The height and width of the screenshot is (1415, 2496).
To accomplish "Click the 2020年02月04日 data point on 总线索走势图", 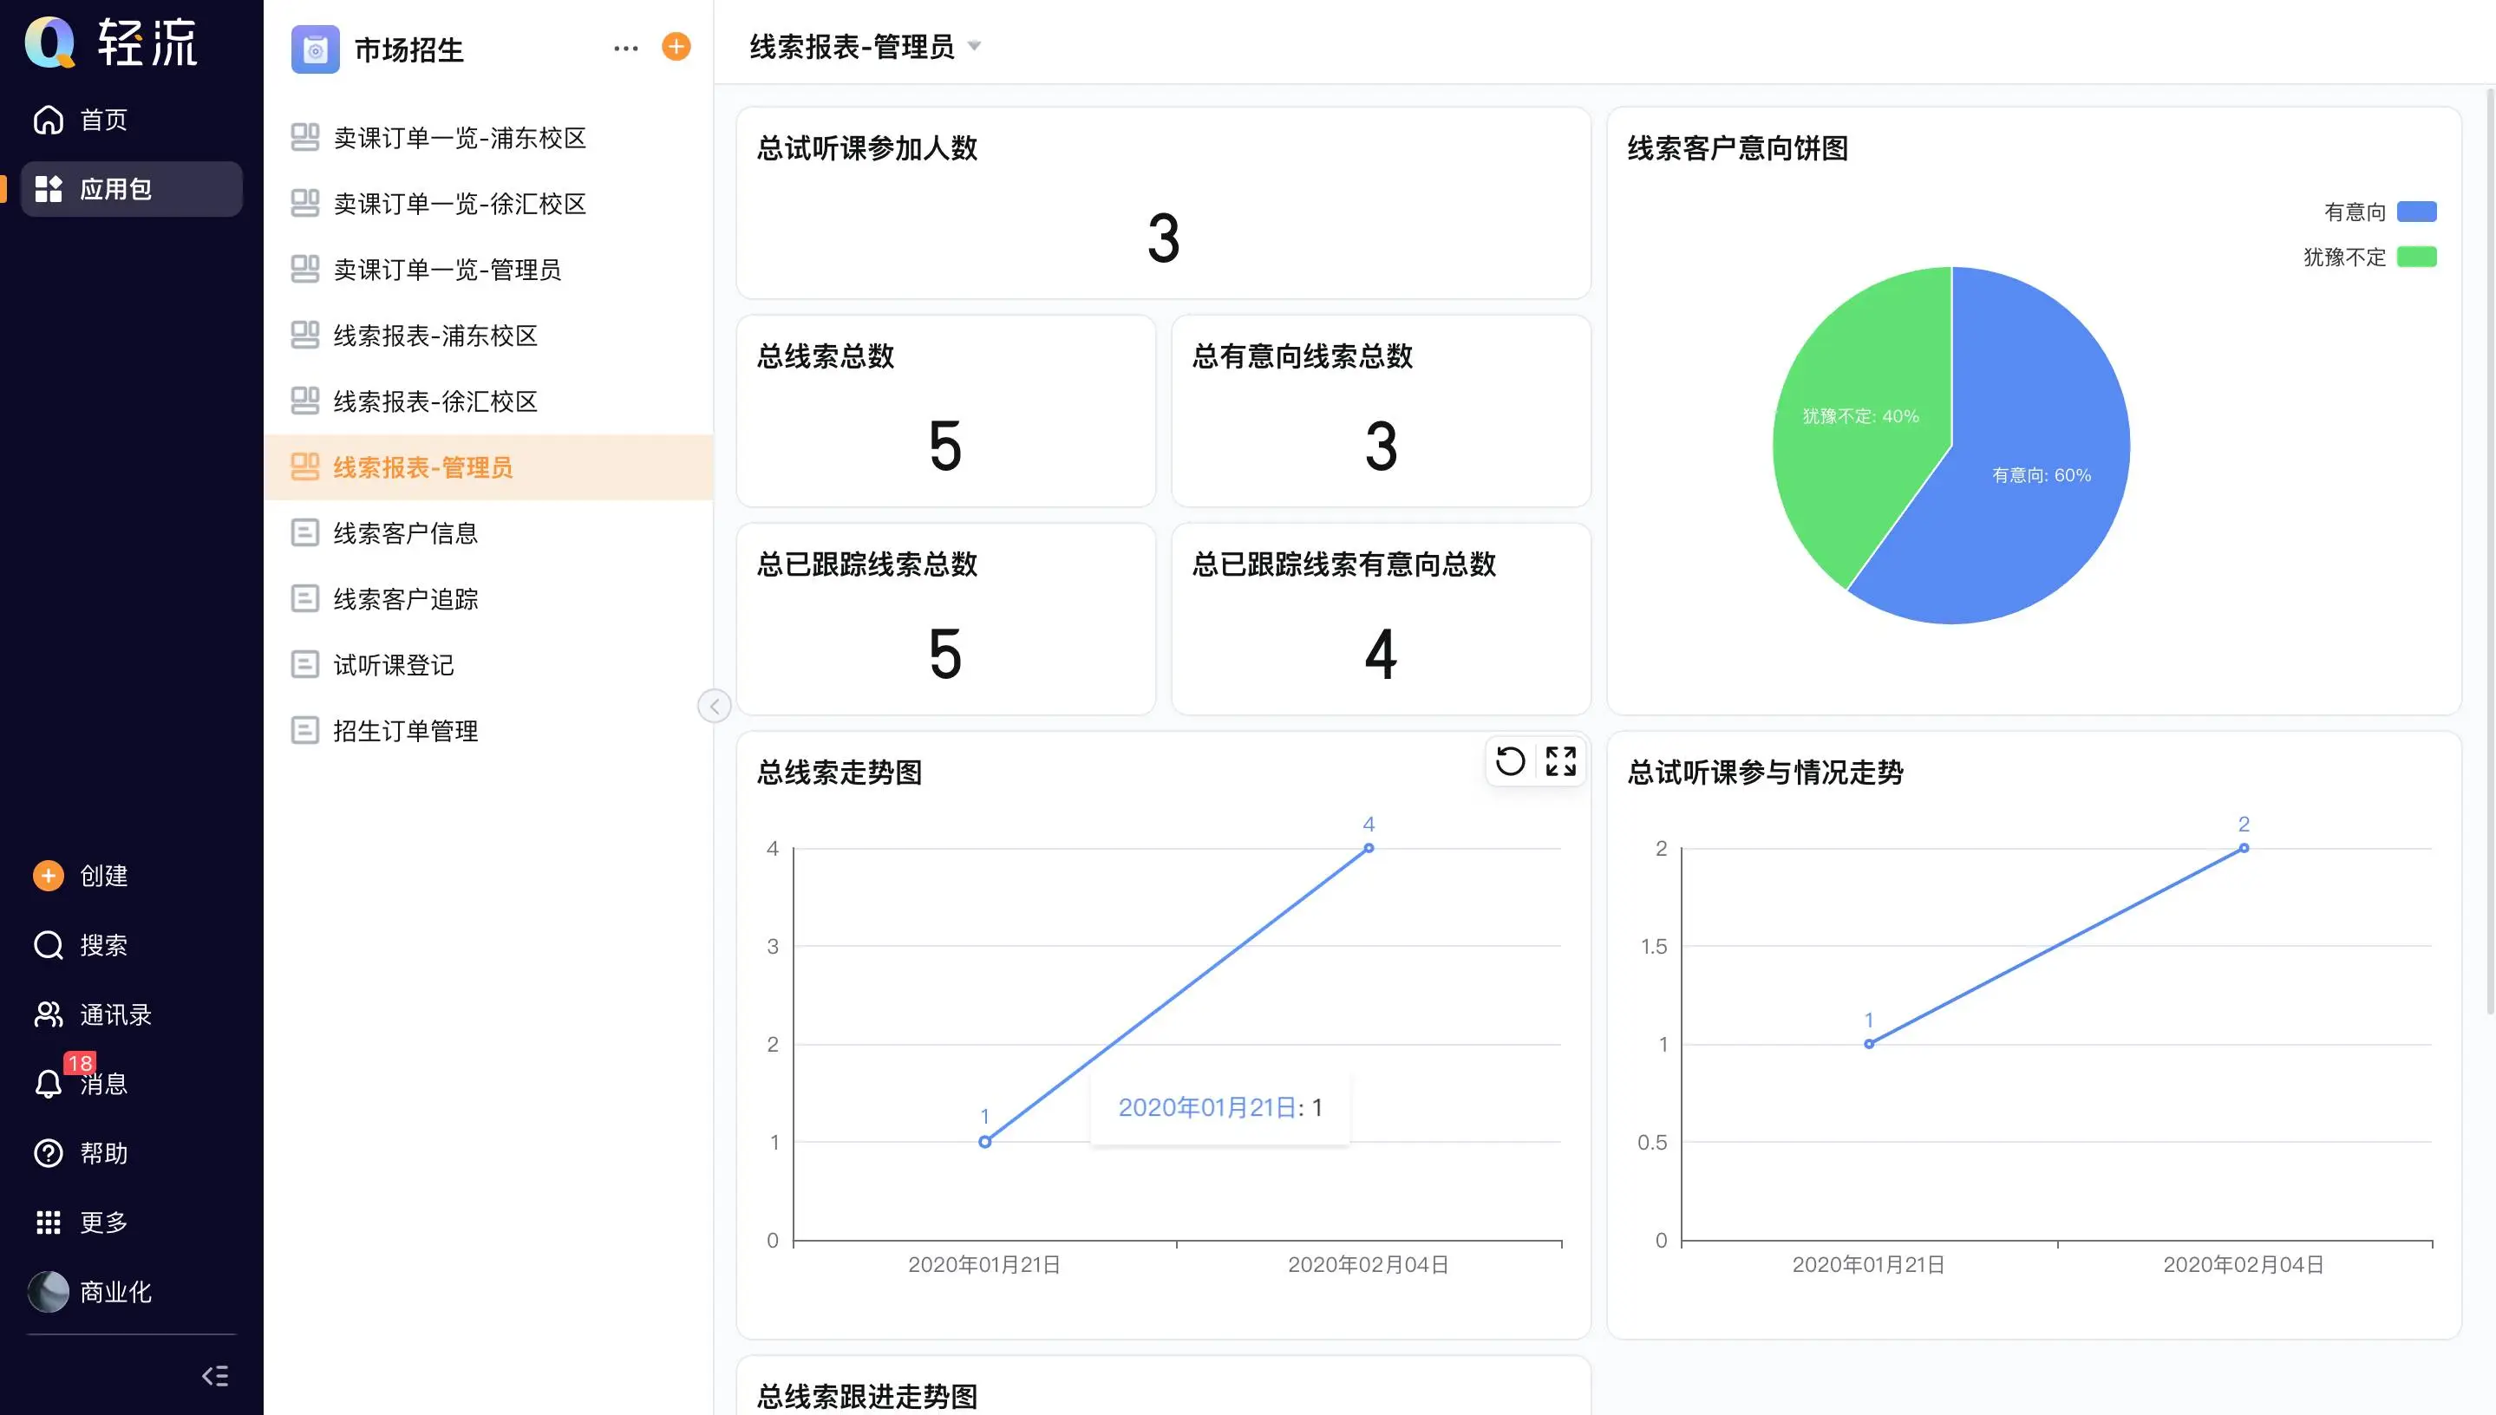I will point(1368,849).
